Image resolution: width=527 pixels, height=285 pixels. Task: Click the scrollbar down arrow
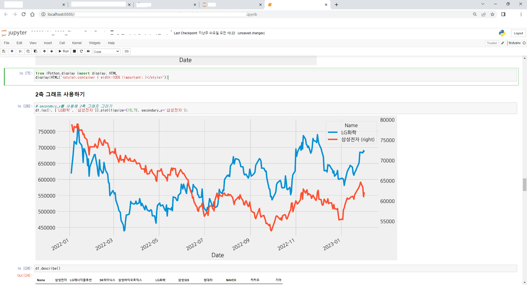click(x=525, y=283)
